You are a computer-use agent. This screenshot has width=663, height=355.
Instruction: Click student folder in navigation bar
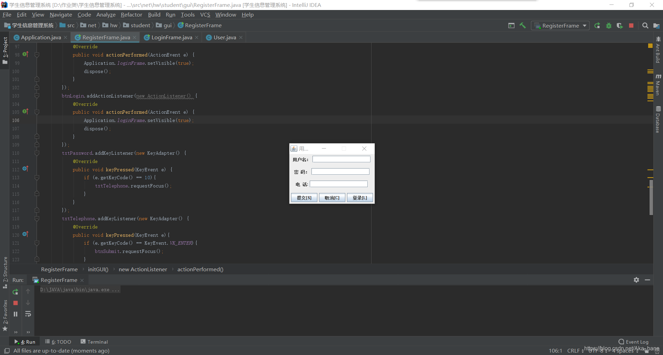click(137, 25)
